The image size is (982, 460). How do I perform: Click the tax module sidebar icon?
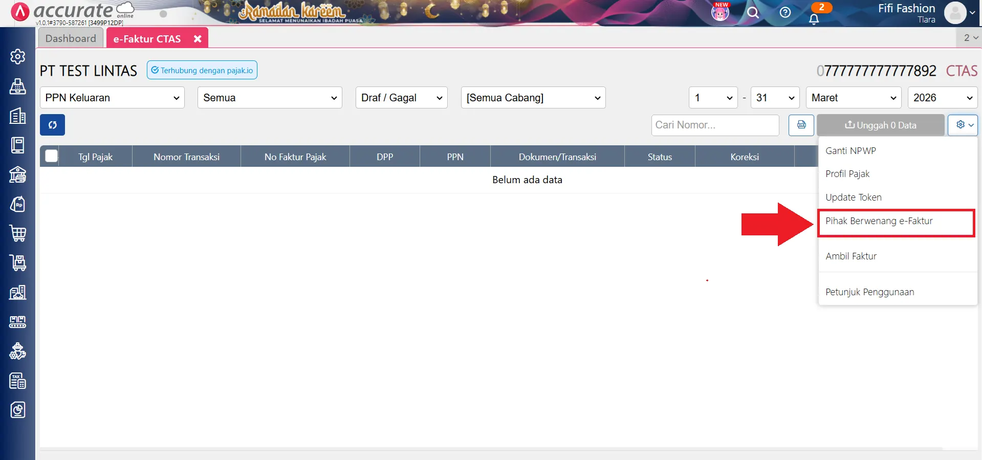(18, 381)
